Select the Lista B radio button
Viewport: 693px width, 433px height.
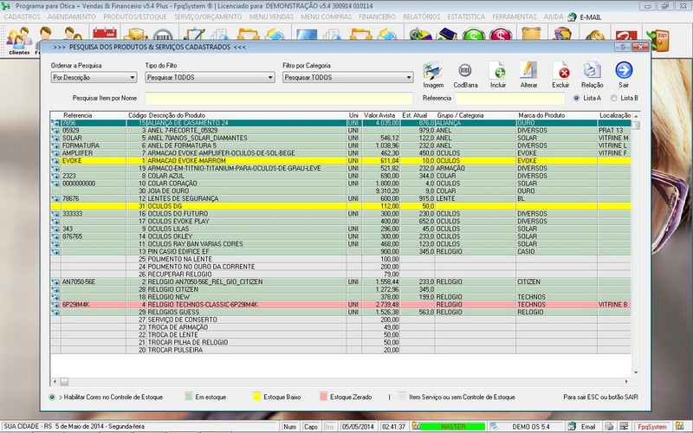coord(614,98)
